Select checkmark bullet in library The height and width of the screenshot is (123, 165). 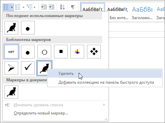(28, 68)
